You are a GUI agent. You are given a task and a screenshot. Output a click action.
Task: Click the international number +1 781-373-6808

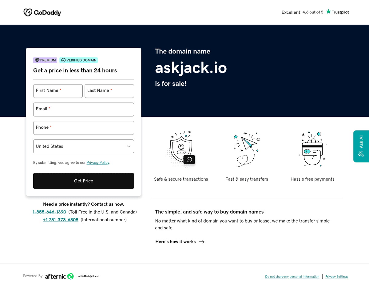click(x=61, y=220)
